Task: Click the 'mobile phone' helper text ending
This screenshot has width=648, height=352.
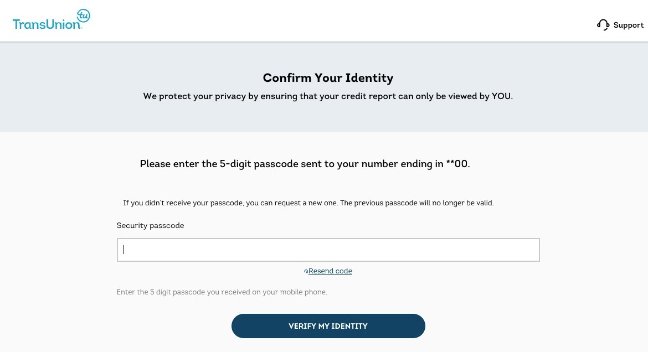Action: (306, 292)
